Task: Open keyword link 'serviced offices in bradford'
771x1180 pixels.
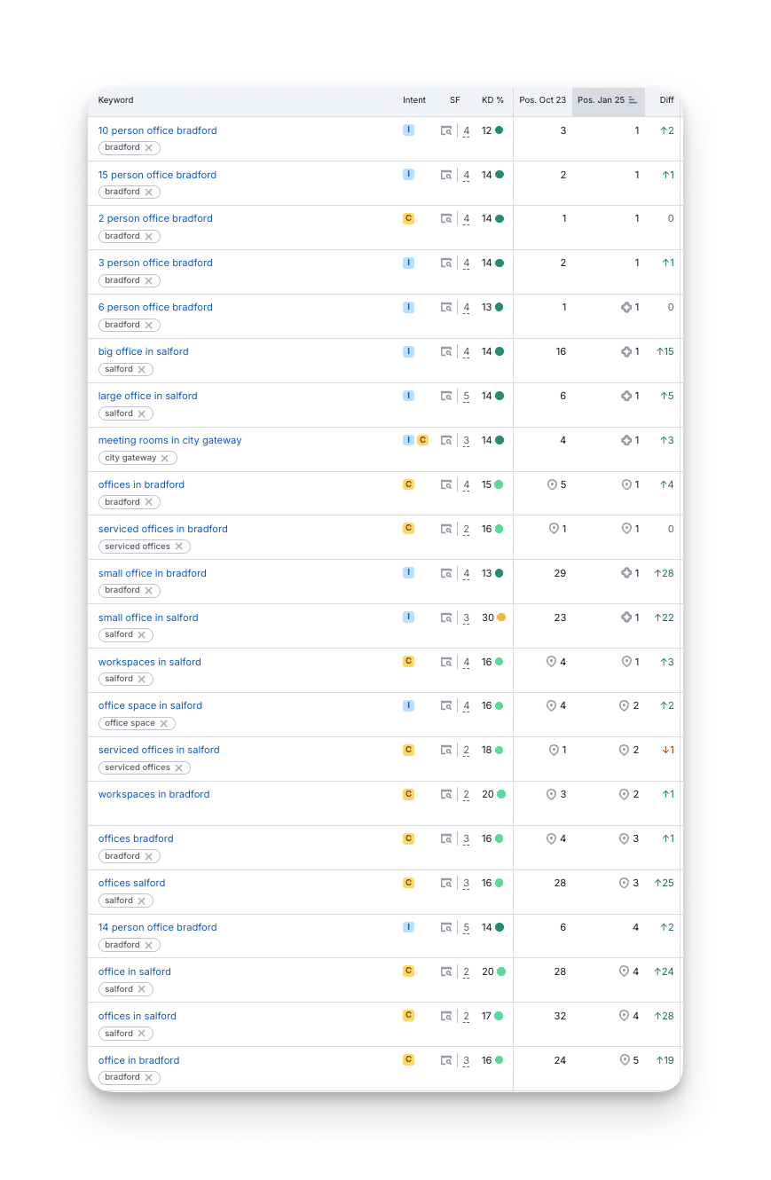Action: click(163, 530)
